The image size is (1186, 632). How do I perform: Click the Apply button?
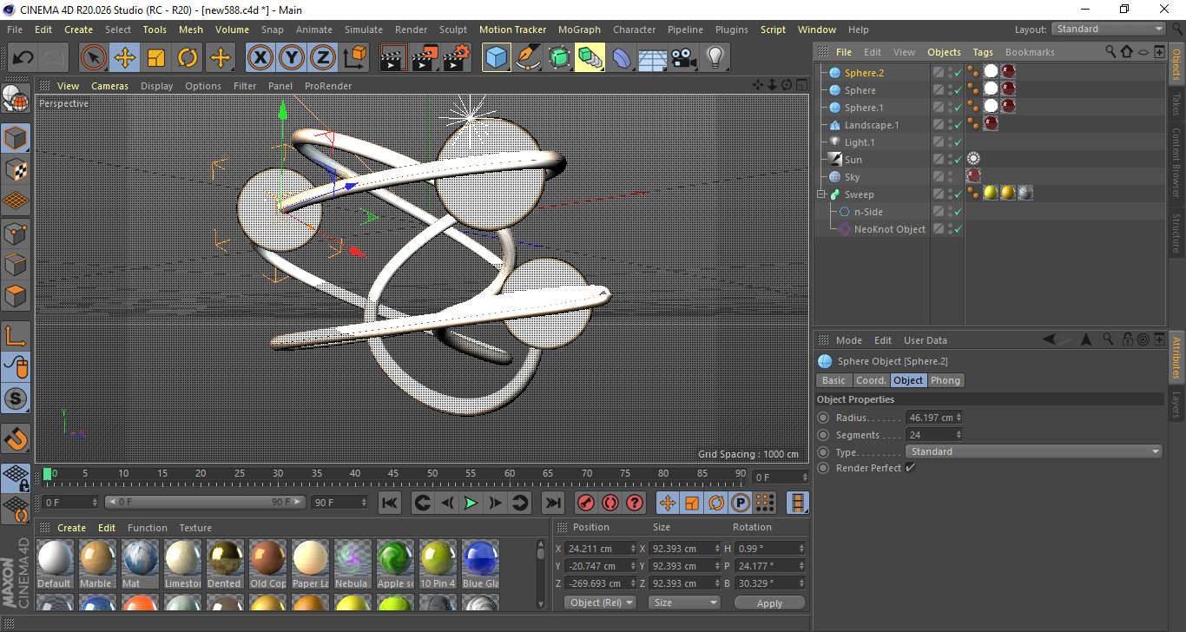[x=770, y=602]
